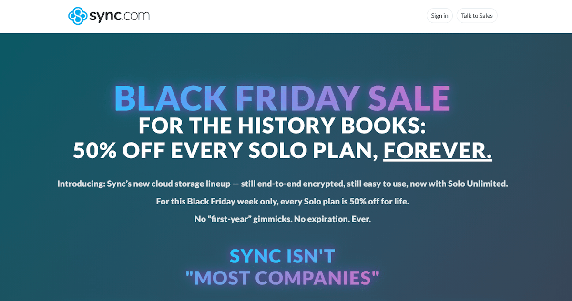This screenshot has height=301, width=572.
Task: Follow the underlined FOREVER link
Action: tap(438, 150)
